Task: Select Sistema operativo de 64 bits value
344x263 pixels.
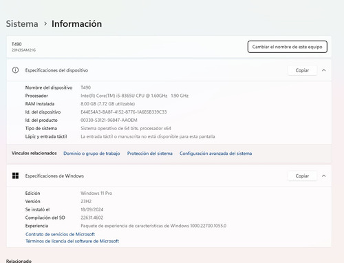Action: point(126,128)
